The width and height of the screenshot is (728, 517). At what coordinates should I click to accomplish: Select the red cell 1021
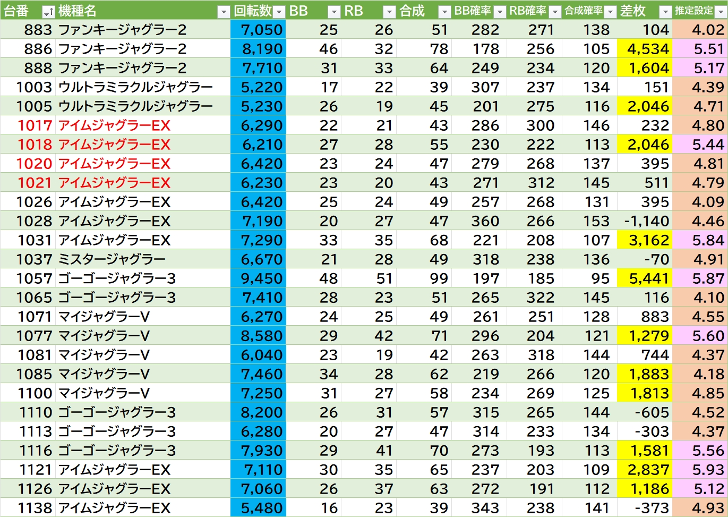(28, 183)
